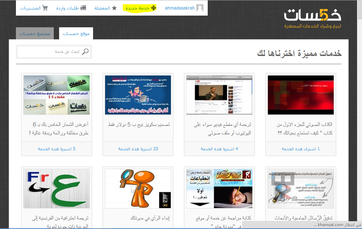Click the truck icon for incoming orders

(x=83, y=8)
